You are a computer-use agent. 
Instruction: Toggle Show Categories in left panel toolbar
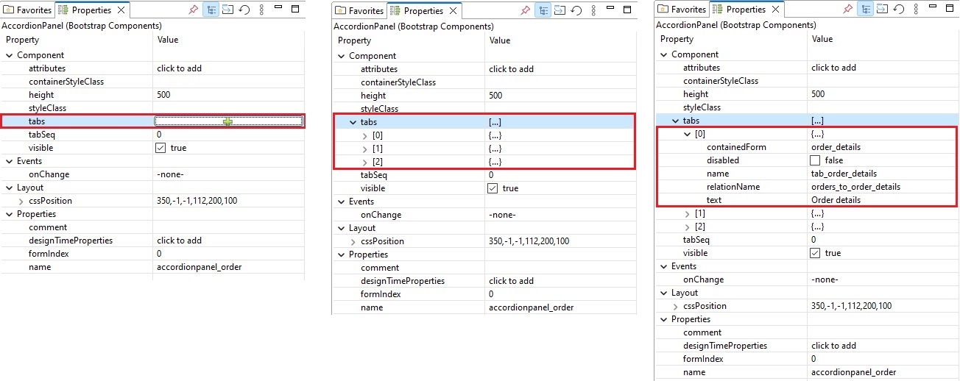click(x=210, y=10)
